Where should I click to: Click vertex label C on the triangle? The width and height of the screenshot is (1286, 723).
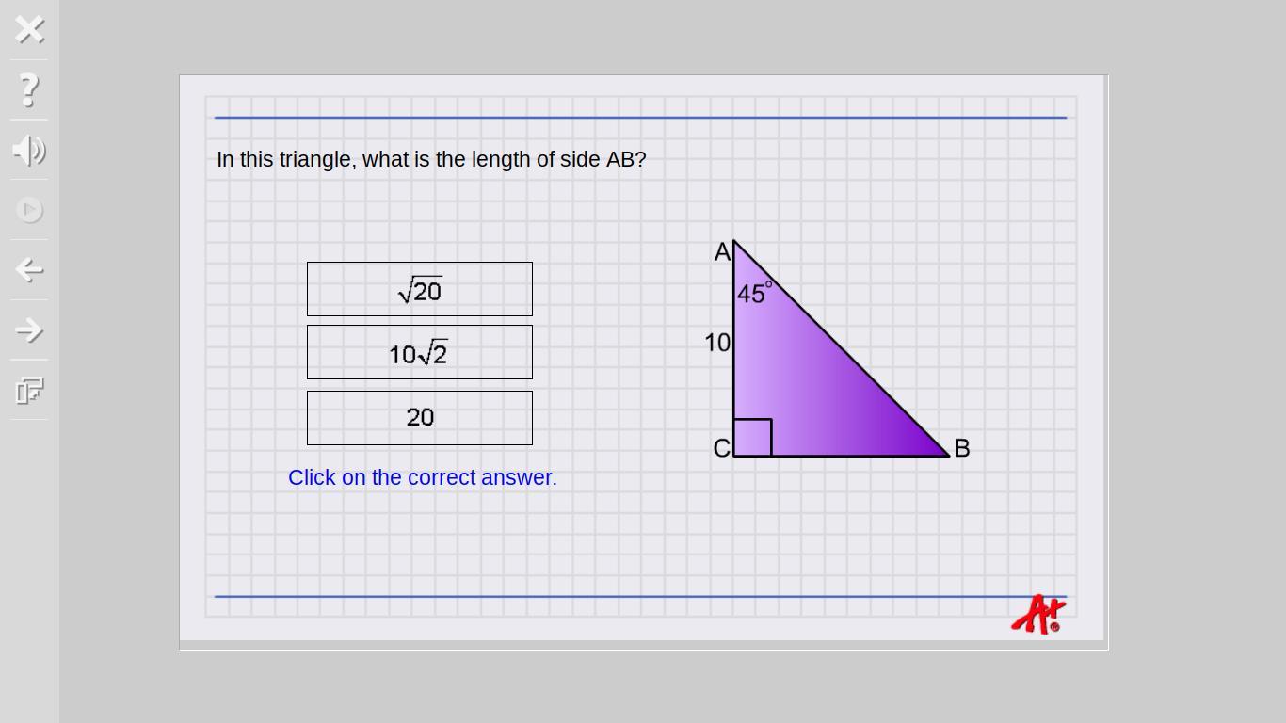[722, 448]
